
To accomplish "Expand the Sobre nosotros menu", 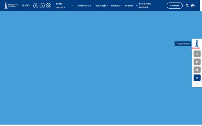I will 65,6.
